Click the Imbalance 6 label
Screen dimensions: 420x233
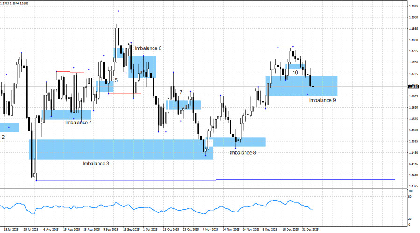pyautogui.click(x=148, y=48)
